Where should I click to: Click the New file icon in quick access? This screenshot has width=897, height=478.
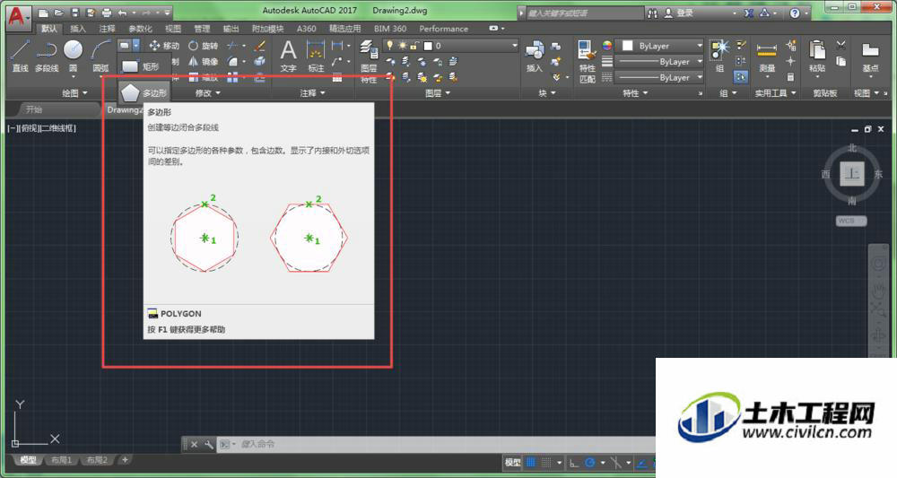click(x=43, y=13)
